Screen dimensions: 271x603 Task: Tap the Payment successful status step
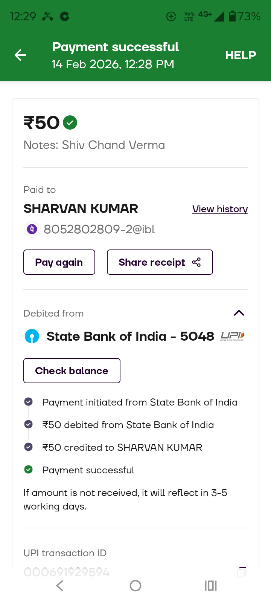[x=88, y=470]
